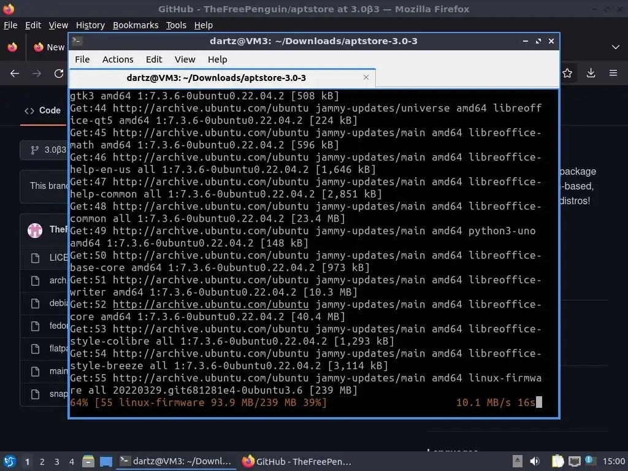Click the GitHub committer avatar
Image resolution: width=628 pixels, height=471 pixels.
[35, 231]
